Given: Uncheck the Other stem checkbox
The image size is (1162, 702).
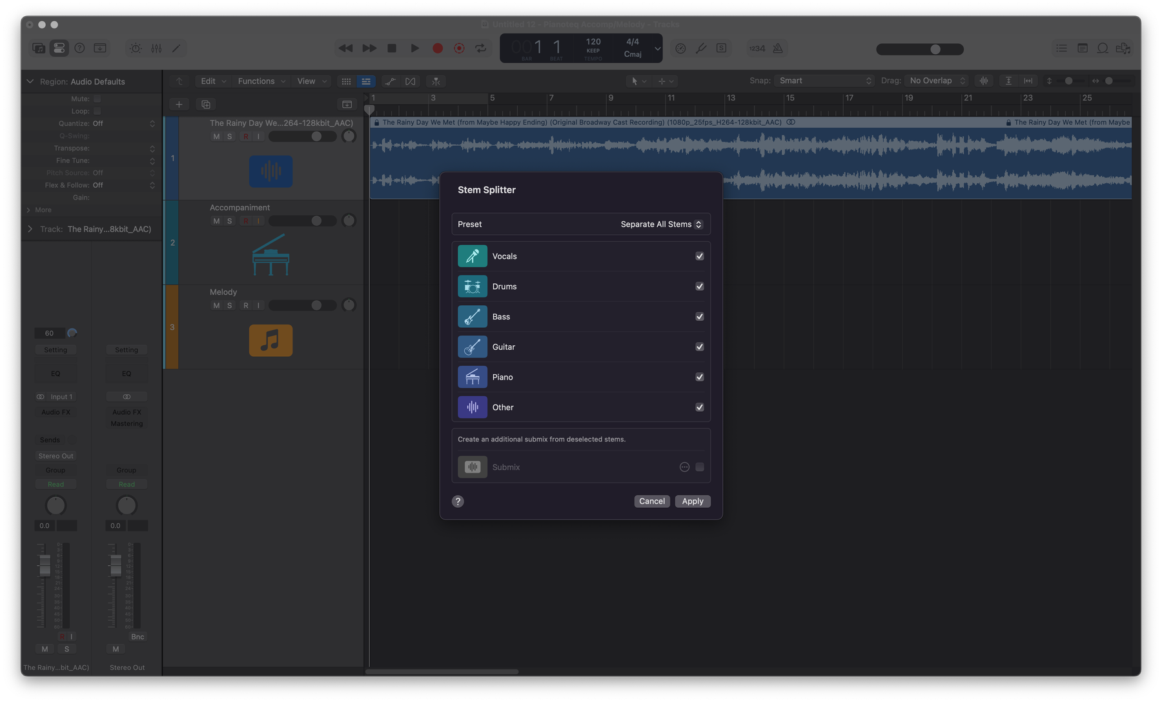Looking at the screenshot, I should [699, 407].
